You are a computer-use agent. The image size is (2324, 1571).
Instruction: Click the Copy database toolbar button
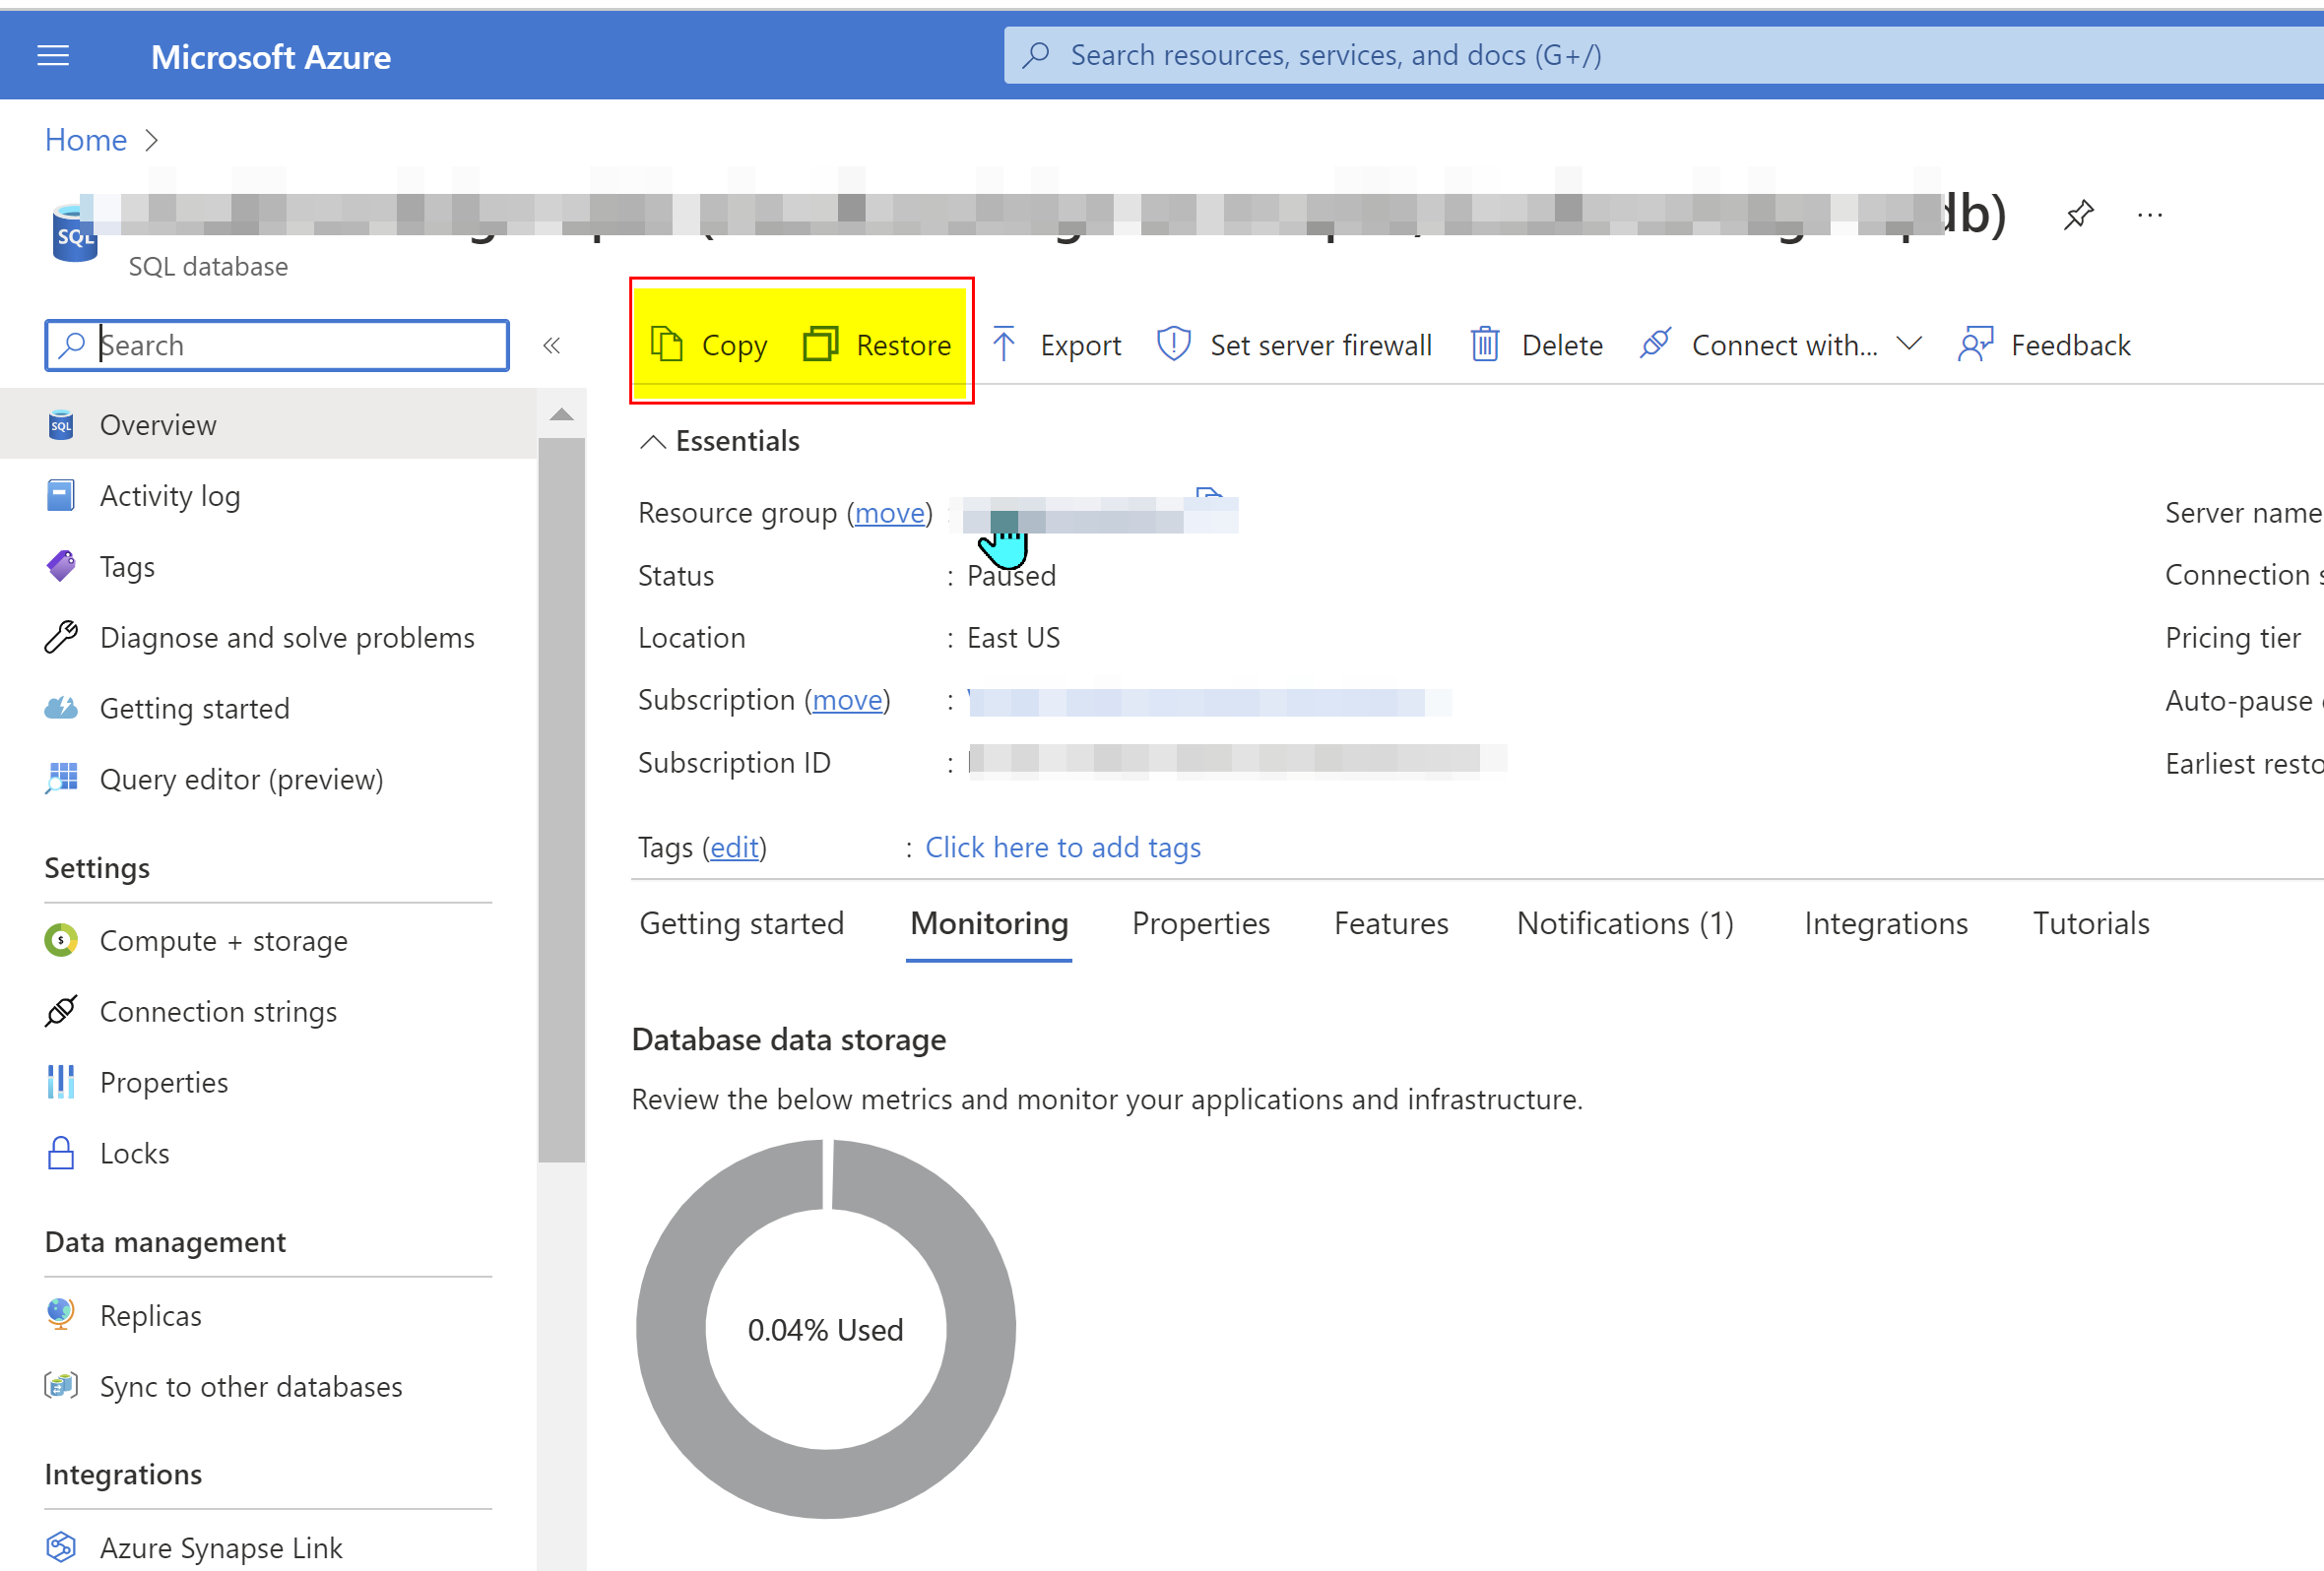coord(709,346)
